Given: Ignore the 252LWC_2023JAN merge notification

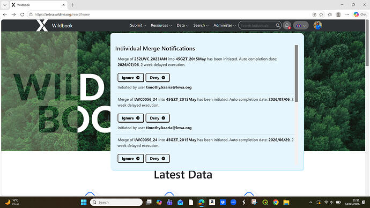Looking at the screenshot, I should (131, 78).
